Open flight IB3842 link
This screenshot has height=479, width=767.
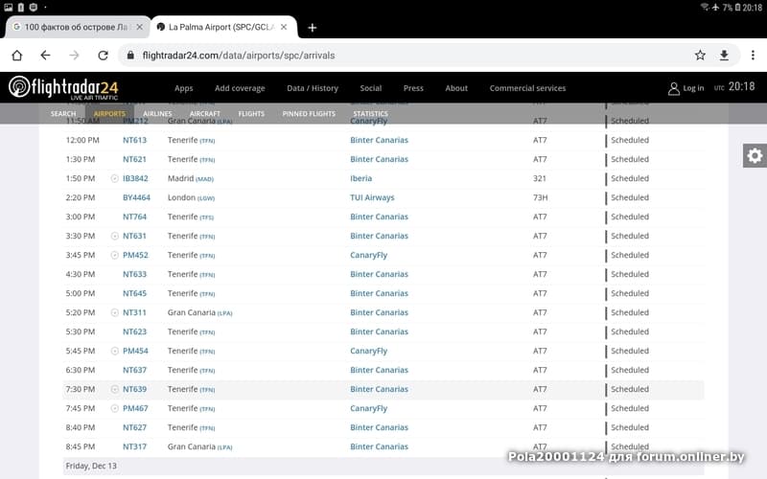pyautogui.click(x=135, y=178)
